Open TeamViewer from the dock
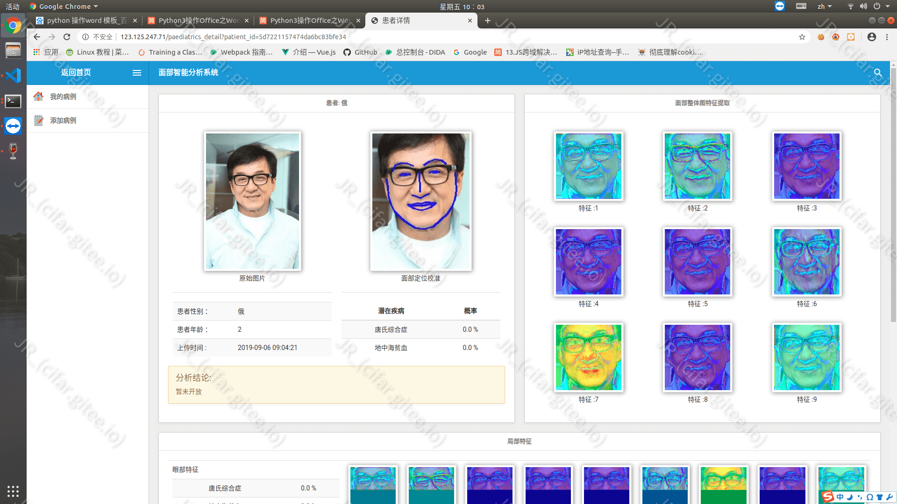Screen dimensions: 897x504 tap(13, 126)
